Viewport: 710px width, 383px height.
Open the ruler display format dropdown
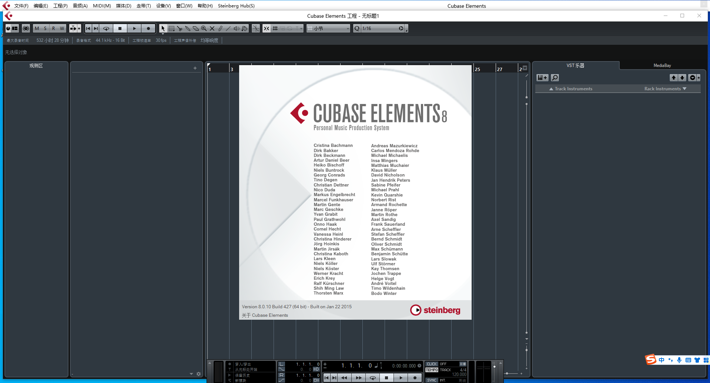click(x=525, y=68)
